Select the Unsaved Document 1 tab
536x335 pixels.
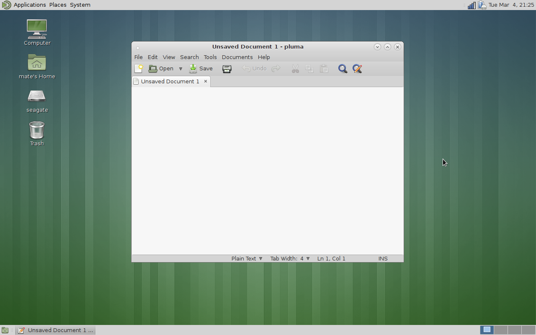point(170,81)
